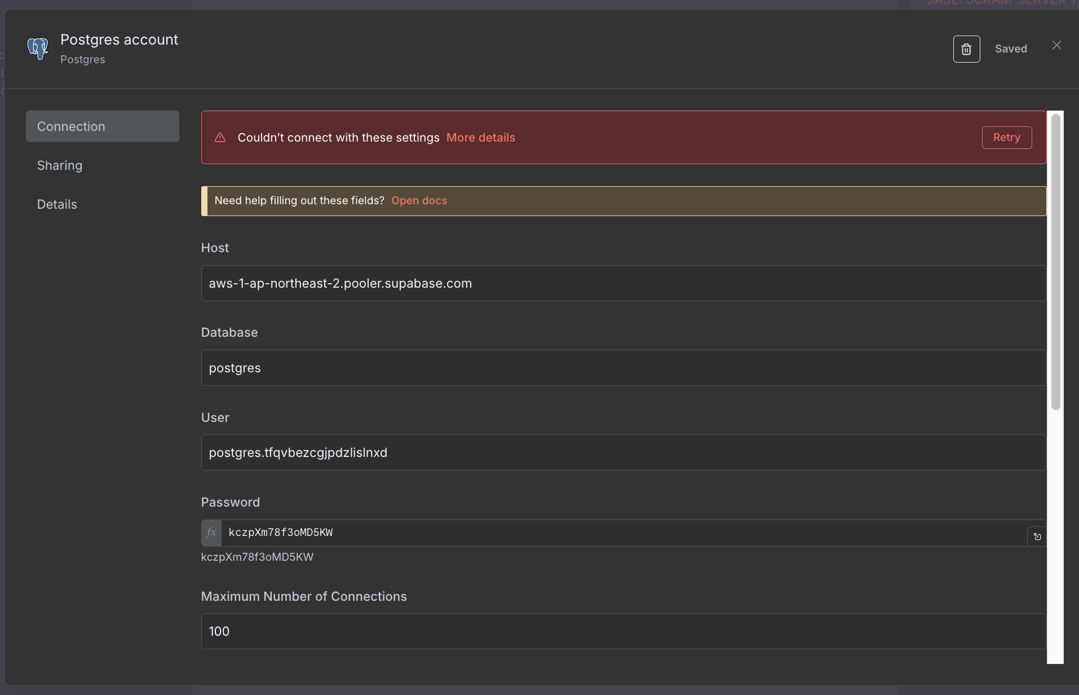Close the Postgres account dialog
This screenshot has width=1079, height=695.
pos(1056,45)
